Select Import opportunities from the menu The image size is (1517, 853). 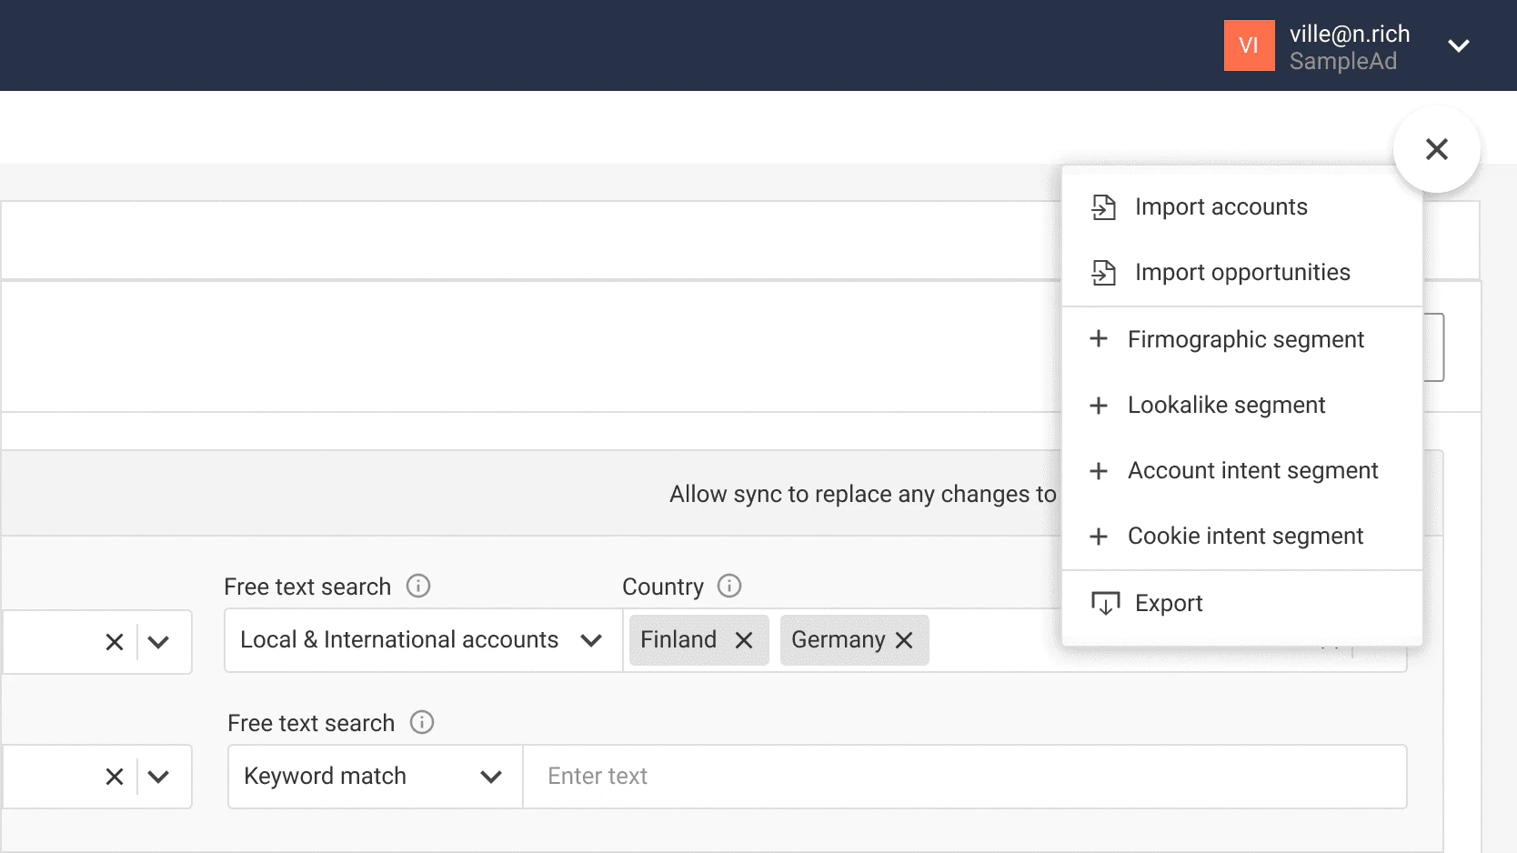[x=1242, y=272]
